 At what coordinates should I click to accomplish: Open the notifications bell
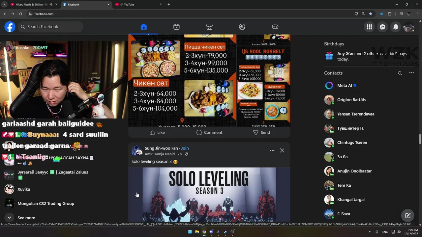point(396,27)
